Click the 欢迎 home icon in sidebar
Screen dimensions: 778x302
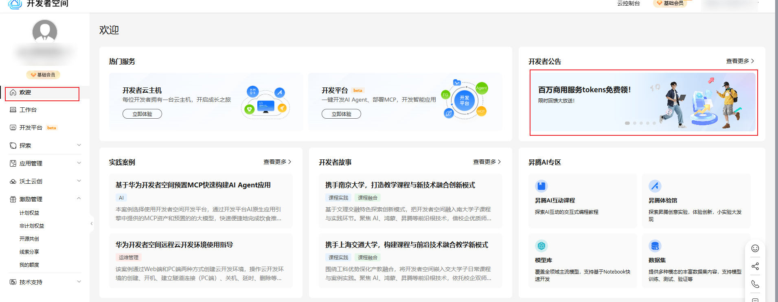tap(13, 92)
